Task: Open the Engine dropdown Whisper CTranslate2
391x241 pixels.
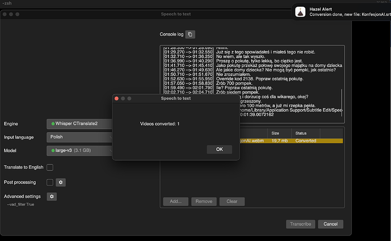Action: 79,124
